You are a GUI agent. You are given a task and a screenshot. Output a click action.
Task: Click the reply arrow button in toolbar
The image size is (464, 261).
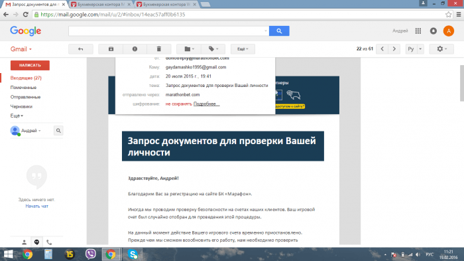(x=80, y=49)
